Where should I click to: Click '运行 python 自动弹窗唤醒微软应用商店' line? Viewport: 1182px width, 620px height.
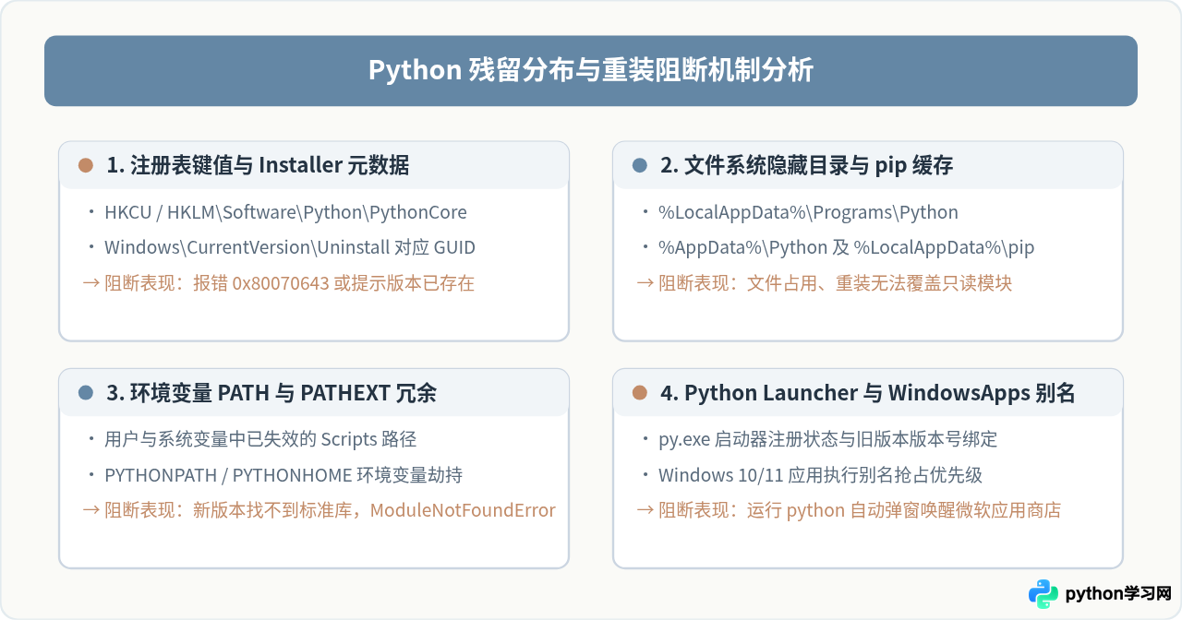(x=849, y=510)
